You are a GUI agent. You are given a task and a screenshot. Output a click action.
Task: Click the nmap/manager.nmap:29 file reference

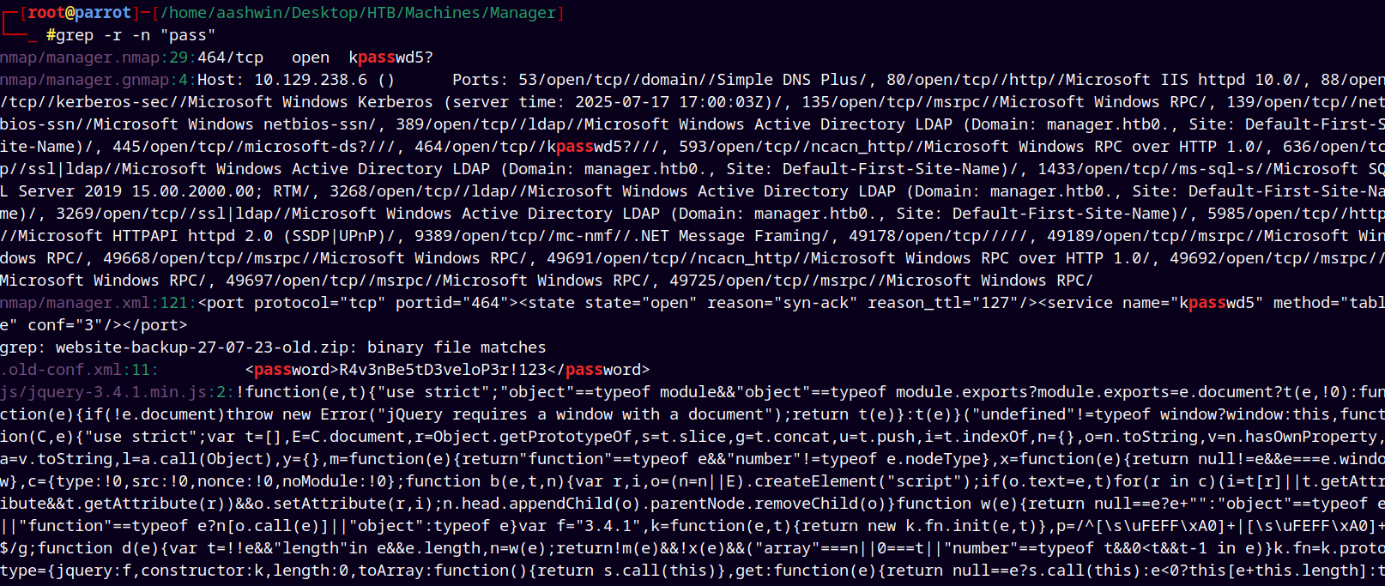(94, 57)
